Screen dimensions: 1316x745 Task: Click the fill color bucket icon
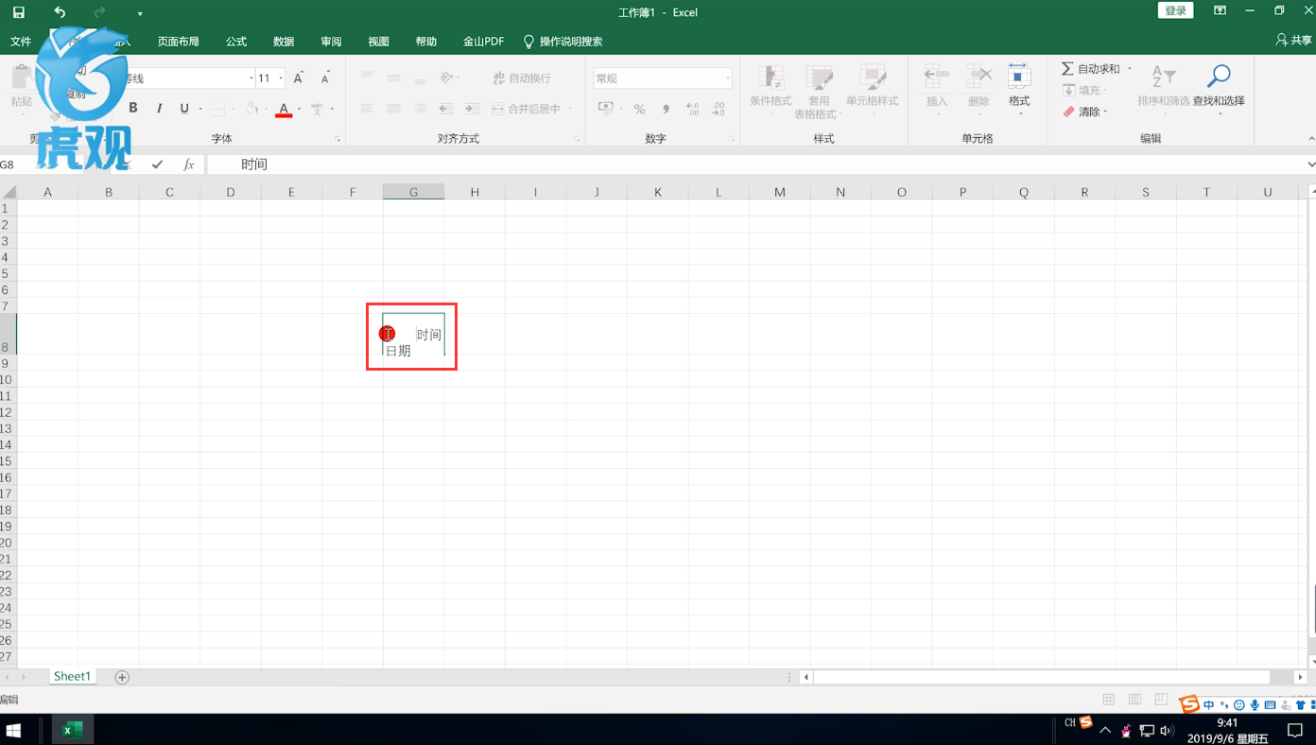pos(251,109)
